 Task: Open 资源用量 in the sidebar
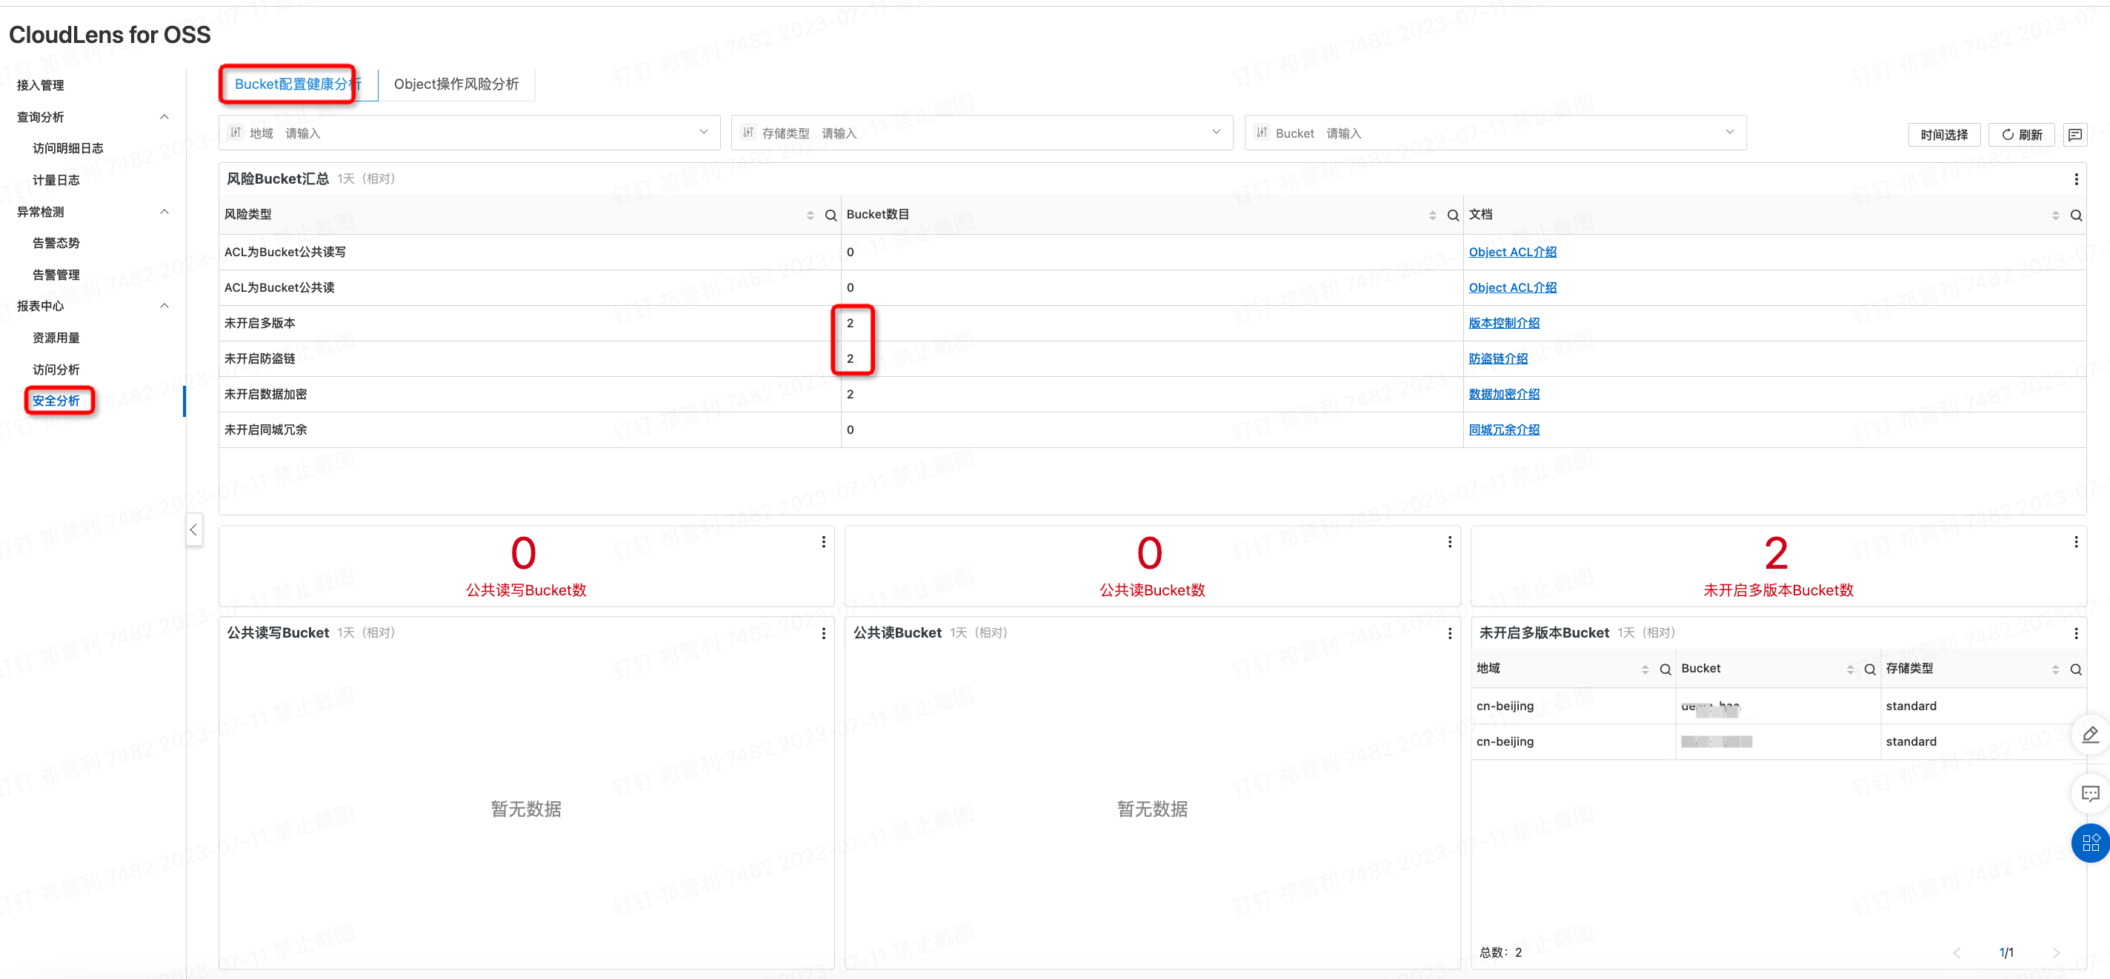click(56, 338)
